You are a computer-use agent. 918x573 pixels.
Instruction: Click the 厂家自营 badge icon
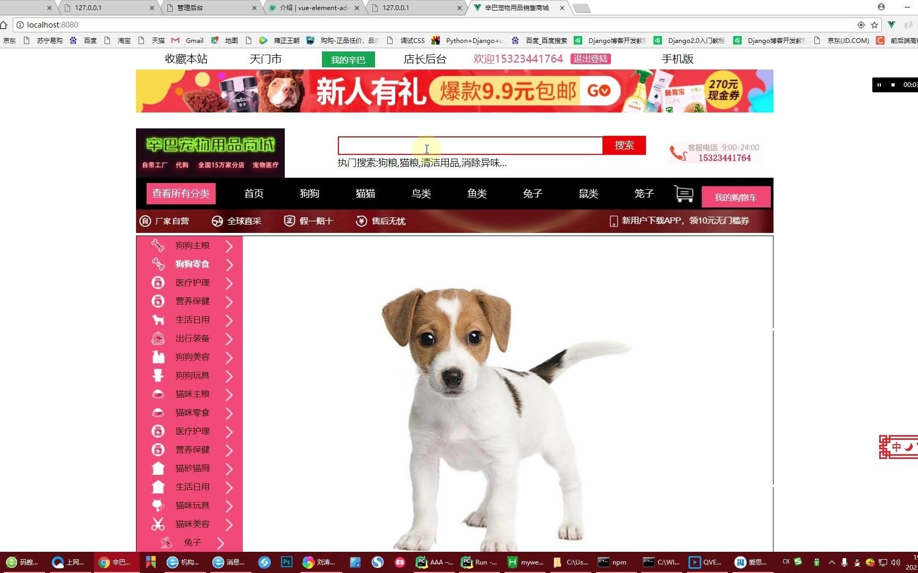point(146,221)
